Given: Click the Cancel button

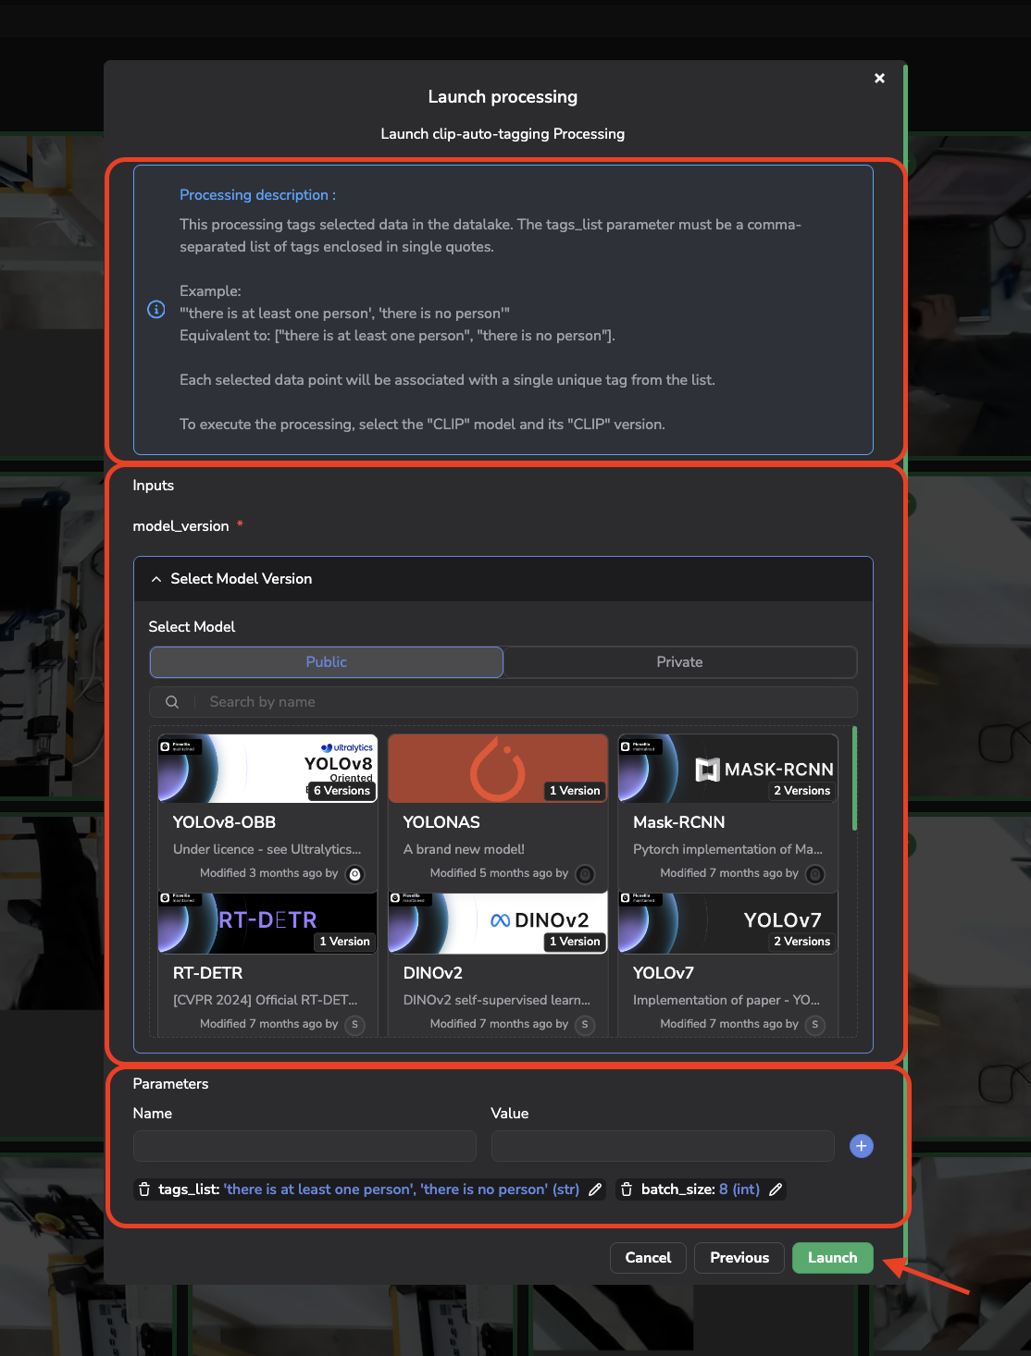Looking at the screenshot, I should tap(648, 1258).
